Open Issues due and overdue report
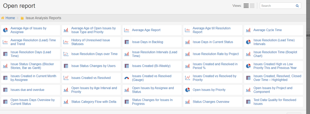The width and height of the screenshot is (310, 114). point(27,90)
